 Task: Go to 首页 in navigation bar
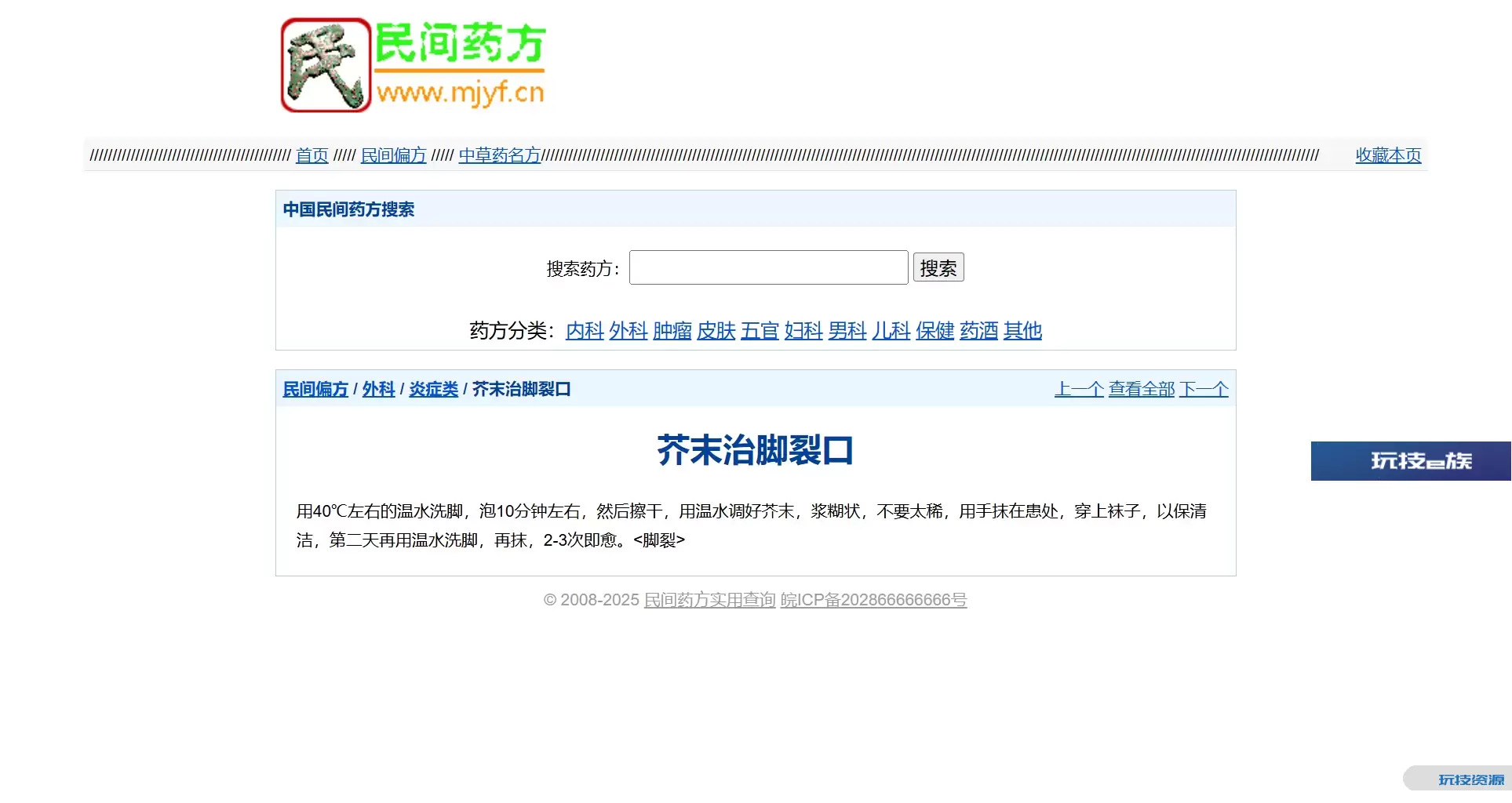click(x=312, y=155)
